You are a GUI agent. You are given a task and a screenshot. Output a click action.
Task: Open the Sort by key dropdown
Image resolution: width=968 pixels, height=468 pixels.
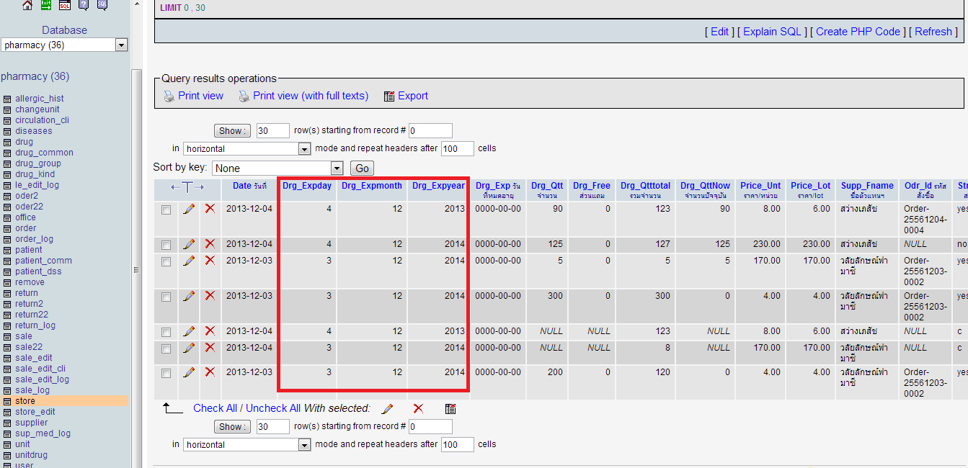click(277, 168)
